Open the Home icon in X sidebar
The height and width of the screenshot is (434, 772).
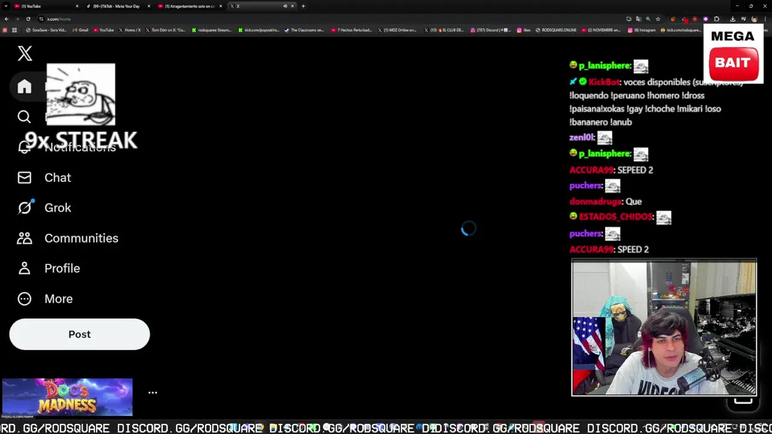coord(24,87)
